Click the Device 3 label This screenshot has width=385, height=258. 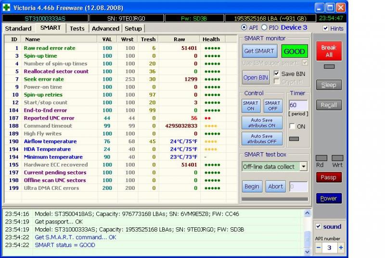coord(294,27)
